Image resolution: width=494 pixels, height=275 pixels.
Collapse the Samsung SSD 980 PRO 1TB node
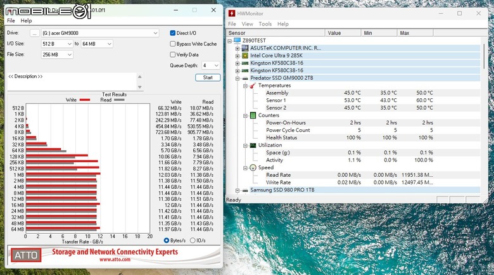pyautogui.click(x=237, y=191)
